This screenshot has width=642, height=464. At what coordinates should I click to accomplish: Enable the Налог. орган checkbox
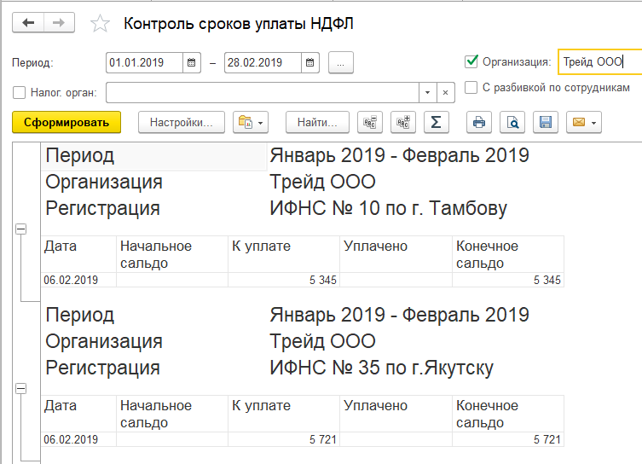click(20, 92)
